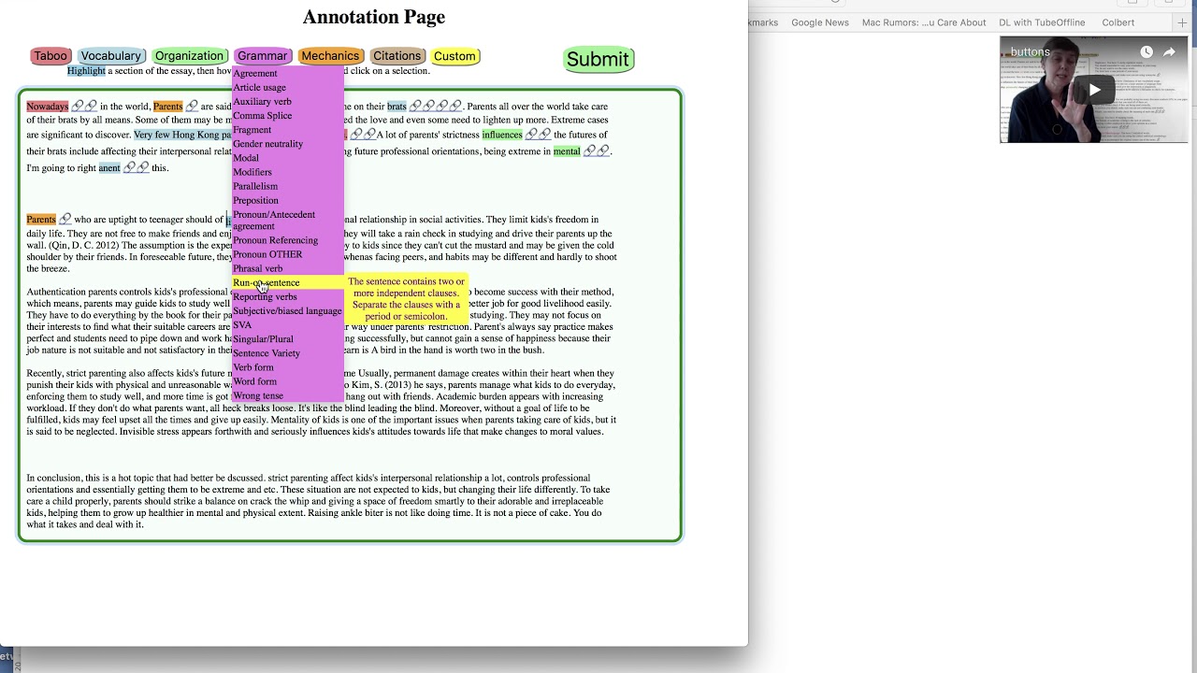
Task: Click second link icon after 'Nowadays'
Action: [x=91, y=107]
